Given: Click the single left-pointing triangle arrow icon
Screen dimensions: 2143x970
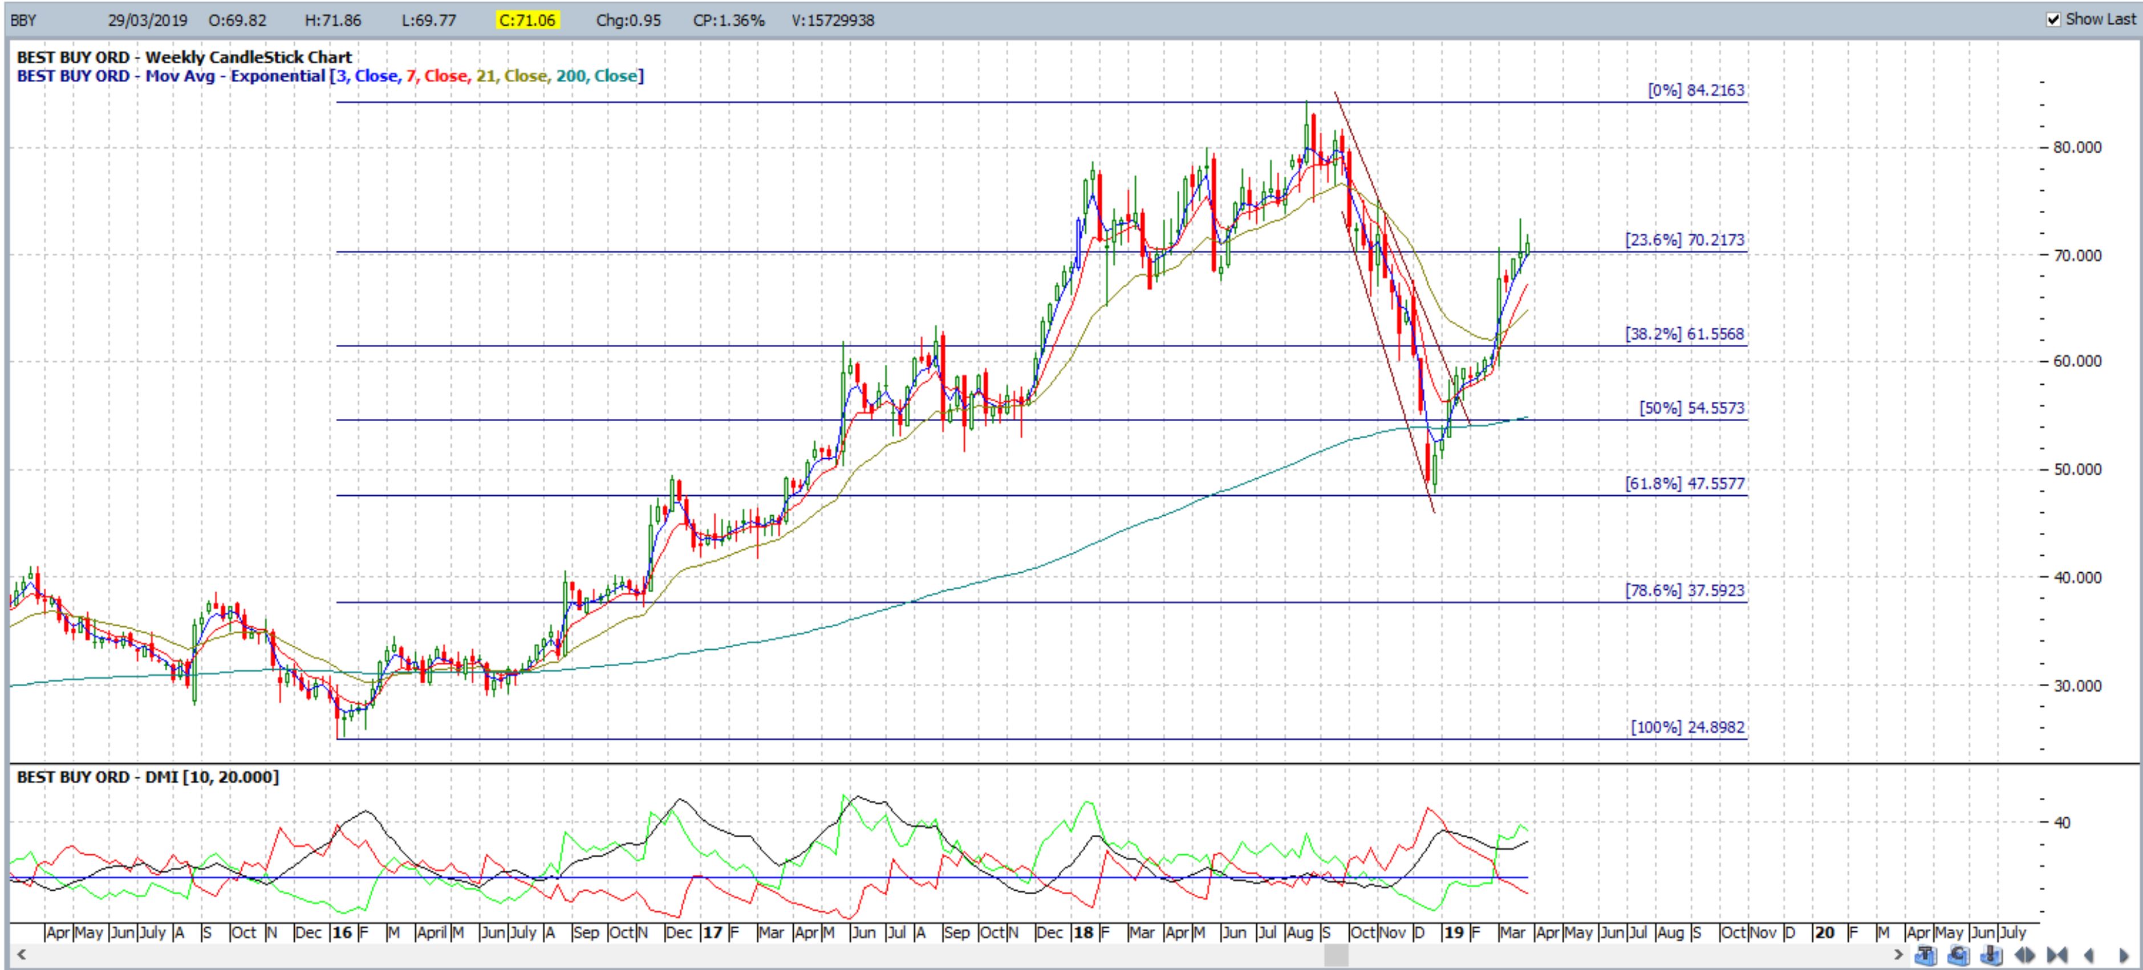Looking at the screenshot, I should pyautogui.click(x=2089, y=955).
